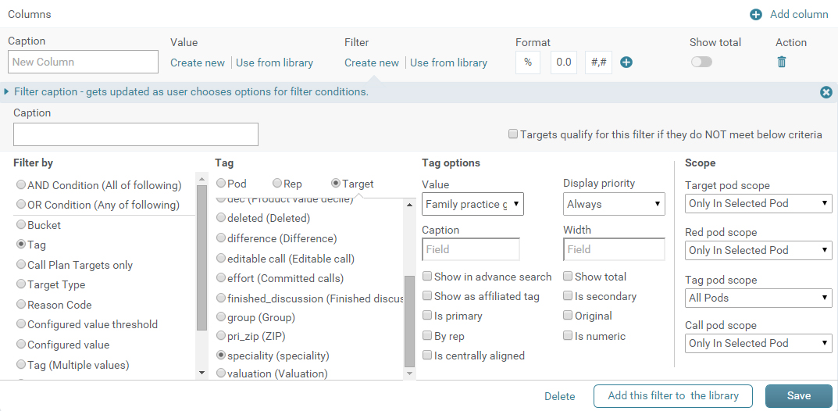The image size is (838, 411).
Task: Enable Show in advance search checkbox
Action: pos(427,277)
